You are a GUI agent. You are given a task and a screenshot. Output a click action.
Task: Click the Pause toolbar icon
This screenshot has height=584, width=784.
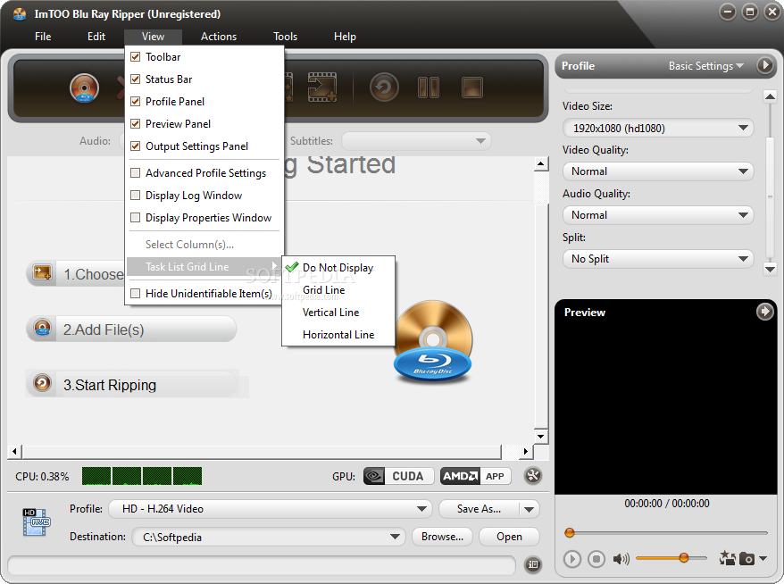point(429,88)
